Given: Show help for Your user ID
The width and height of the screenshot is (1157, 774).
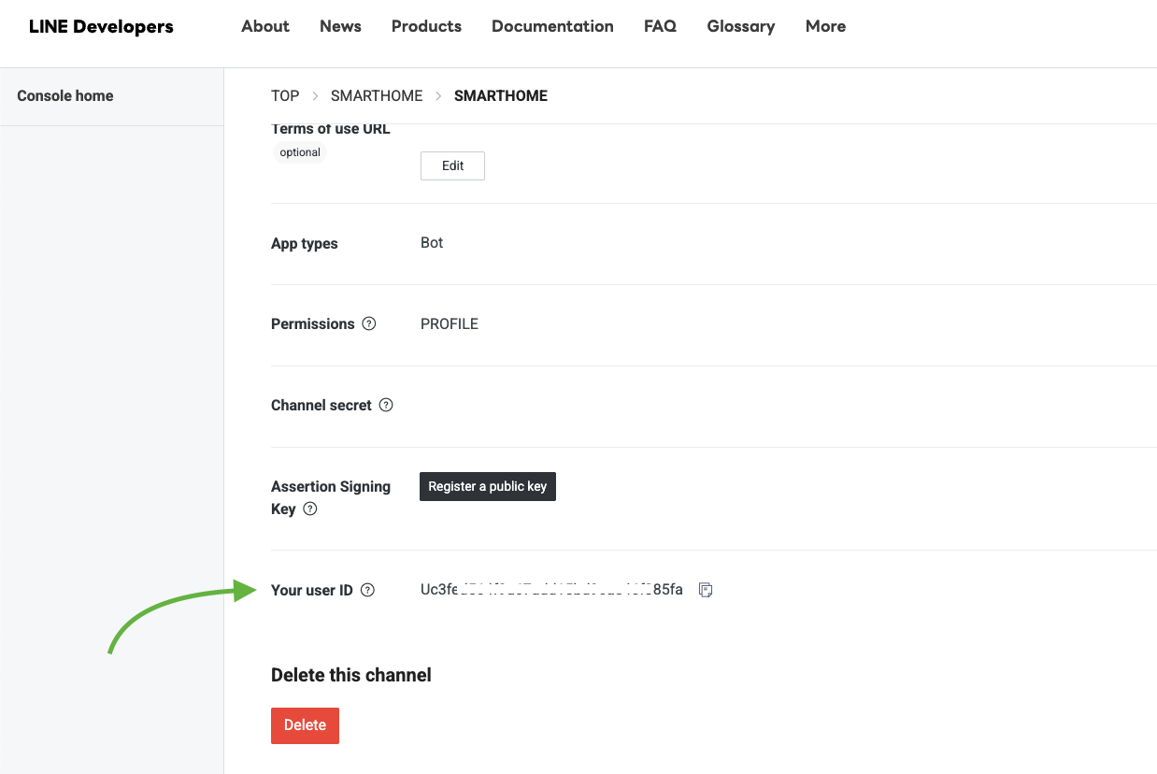Looking at the screenshot, I should point(367,591).
